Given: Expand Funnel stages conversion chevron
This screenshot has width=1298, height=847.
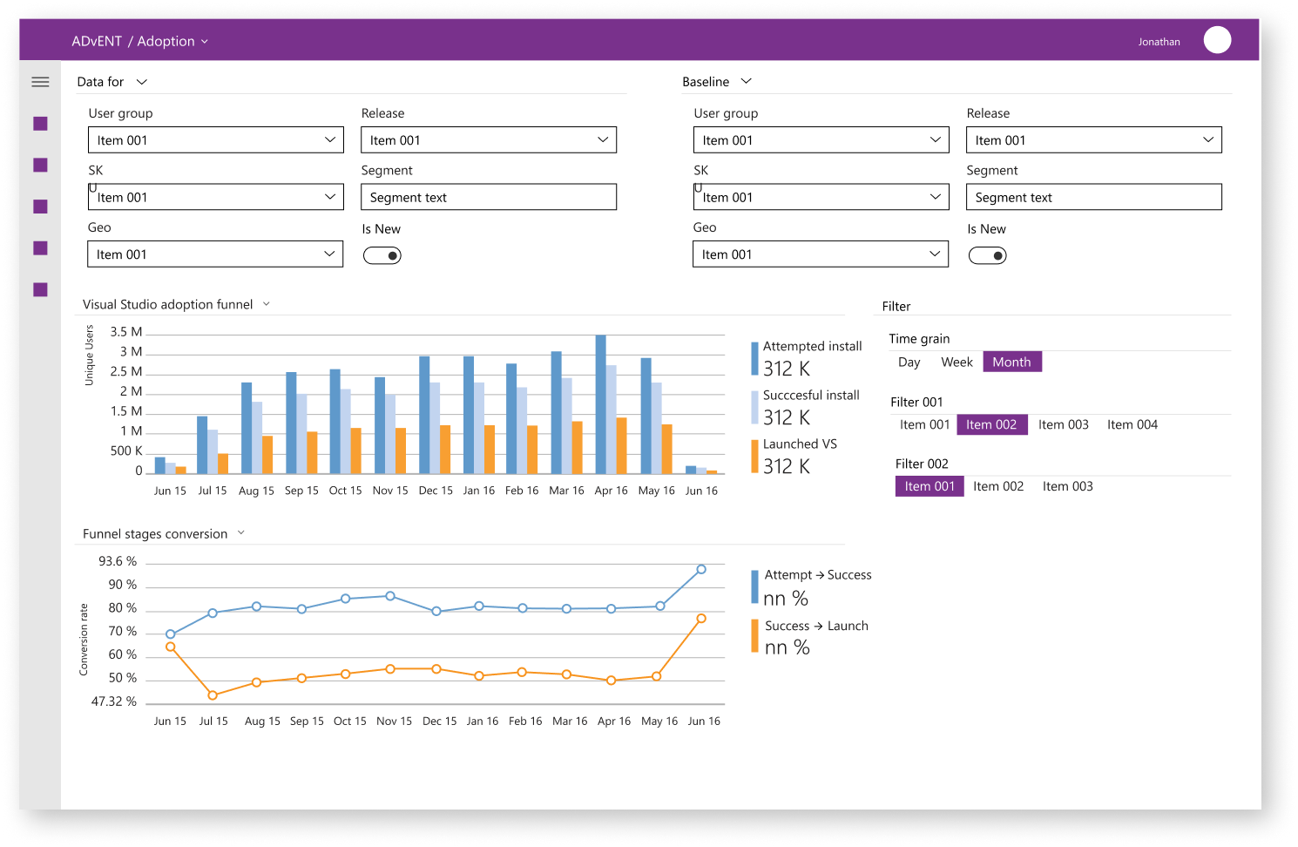Looking at the screenshot, I should point(241,533).
